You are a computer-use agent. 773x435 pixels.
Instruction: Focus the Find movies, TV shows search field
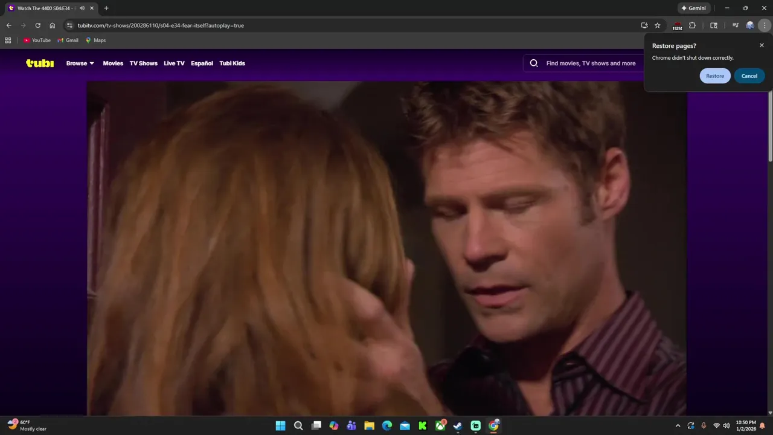[x=591, y=63]
